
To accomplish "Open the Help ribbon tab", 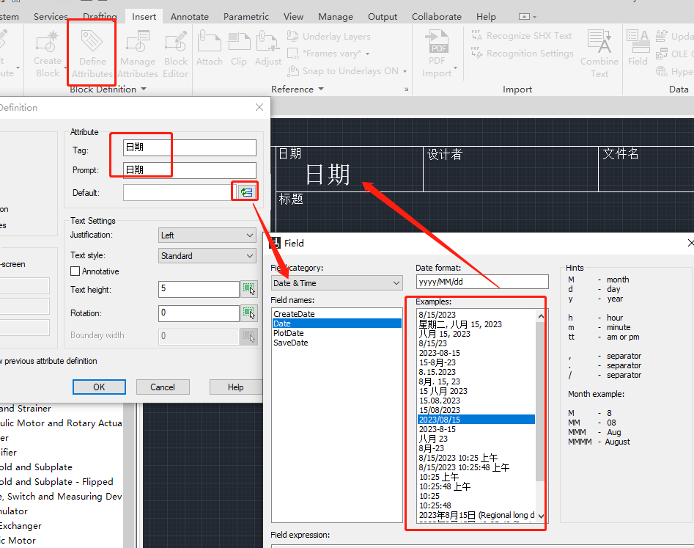I will click(x=486, y=16).
